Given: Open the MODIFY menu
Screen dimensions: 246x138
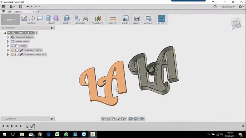Looking at the screenshot, I should 67,23.
